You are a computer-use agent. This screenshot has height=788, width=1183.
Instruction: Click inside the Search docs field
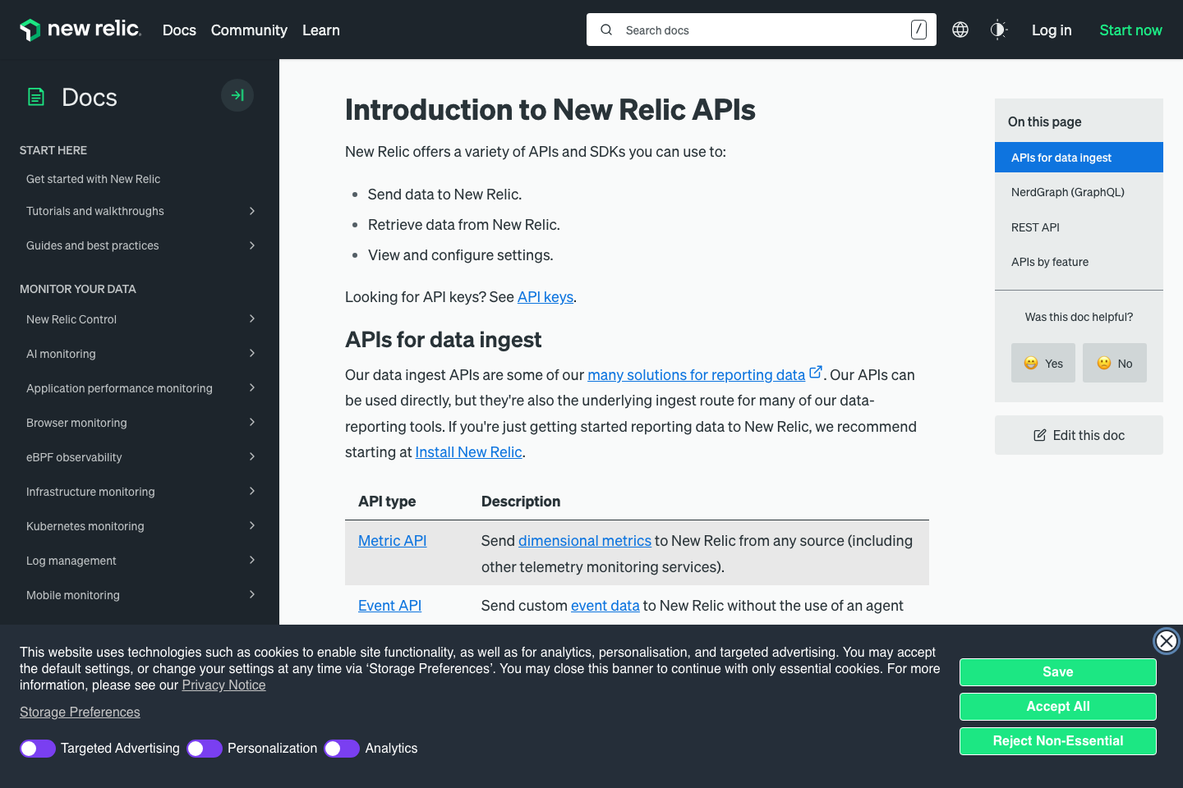pos(739,30)
